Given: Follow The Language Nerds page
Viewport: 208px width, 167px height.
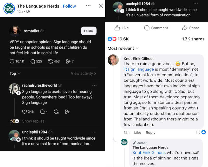Looking at the screenshot, I should click(x=69, y=6).
